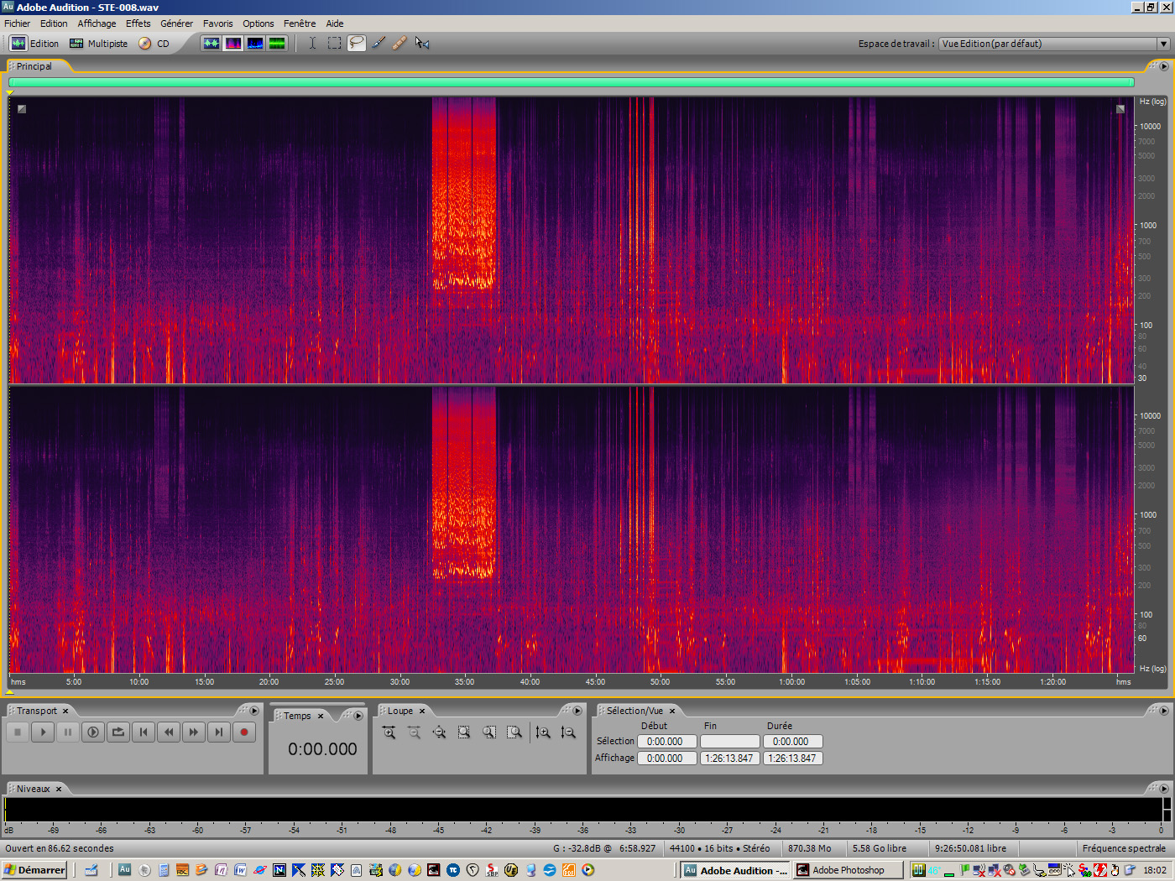Select the Principal tab
Viewport: 1175px width, 881px height.
[34, 66]
